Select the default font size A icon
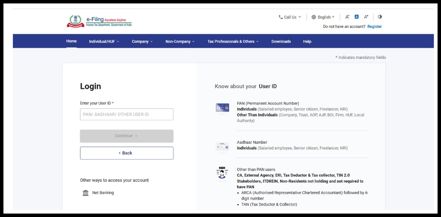The width and height of the screenshot is (441, 217). [357, 17]
